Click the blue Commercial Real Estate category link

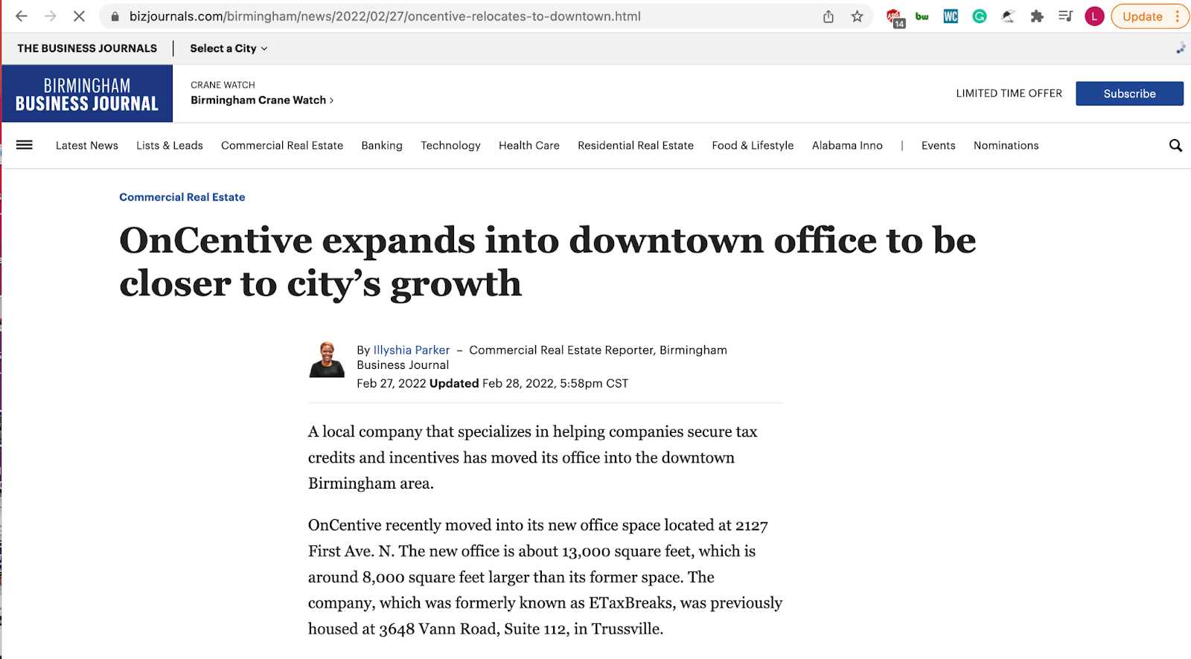182,197
